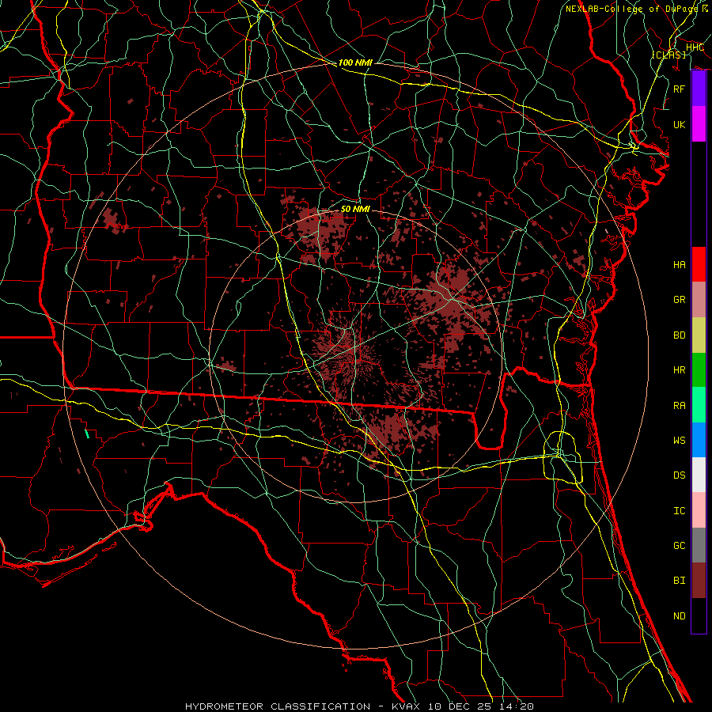Click the purple RF color swatch
This screenshot has width=712, height=712.
[699, 89]
